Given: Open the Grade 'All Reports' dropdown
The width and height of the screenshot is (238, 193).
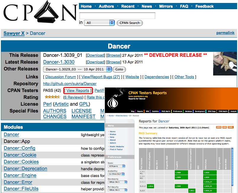Looking at the screenshot, I should tap(116, 166).
